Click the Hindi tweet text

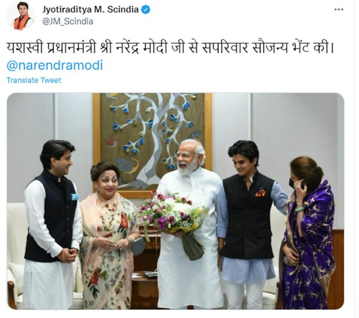click(x=170, y=48)
